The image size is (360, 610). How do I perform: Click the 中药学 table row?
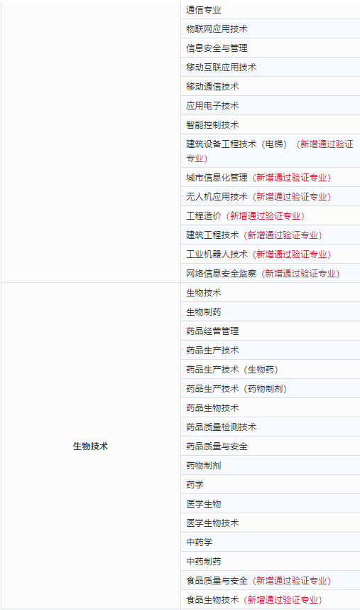click(x=271, y=542)
